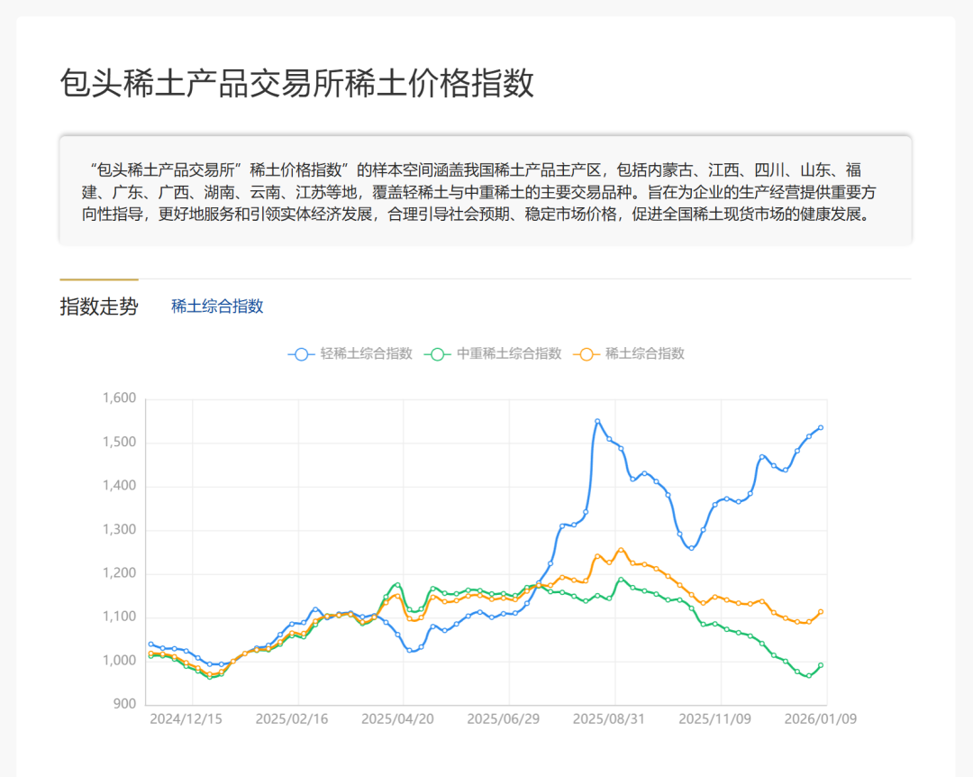Click the first blue data point on the chart
This screenshot has height=777, width=973.
pos(150,644)
